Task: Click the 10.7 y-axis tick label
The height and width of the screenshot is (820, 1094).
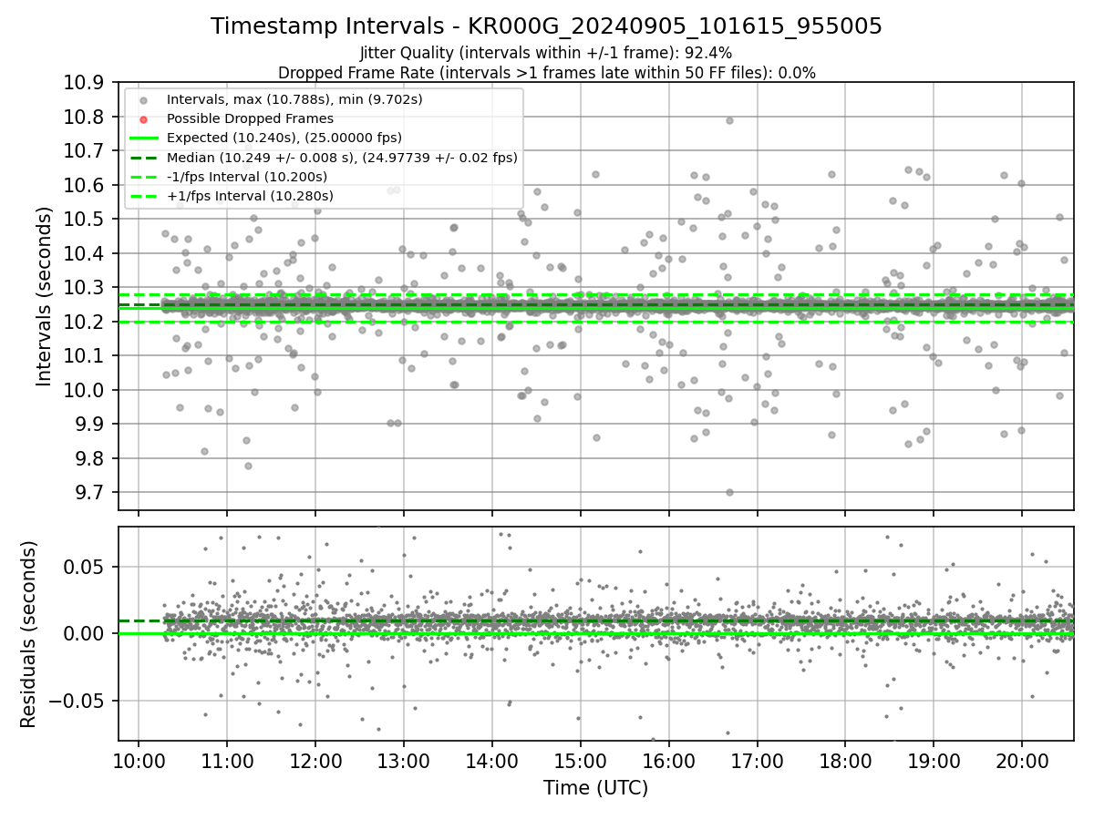Action: point(84,151)
